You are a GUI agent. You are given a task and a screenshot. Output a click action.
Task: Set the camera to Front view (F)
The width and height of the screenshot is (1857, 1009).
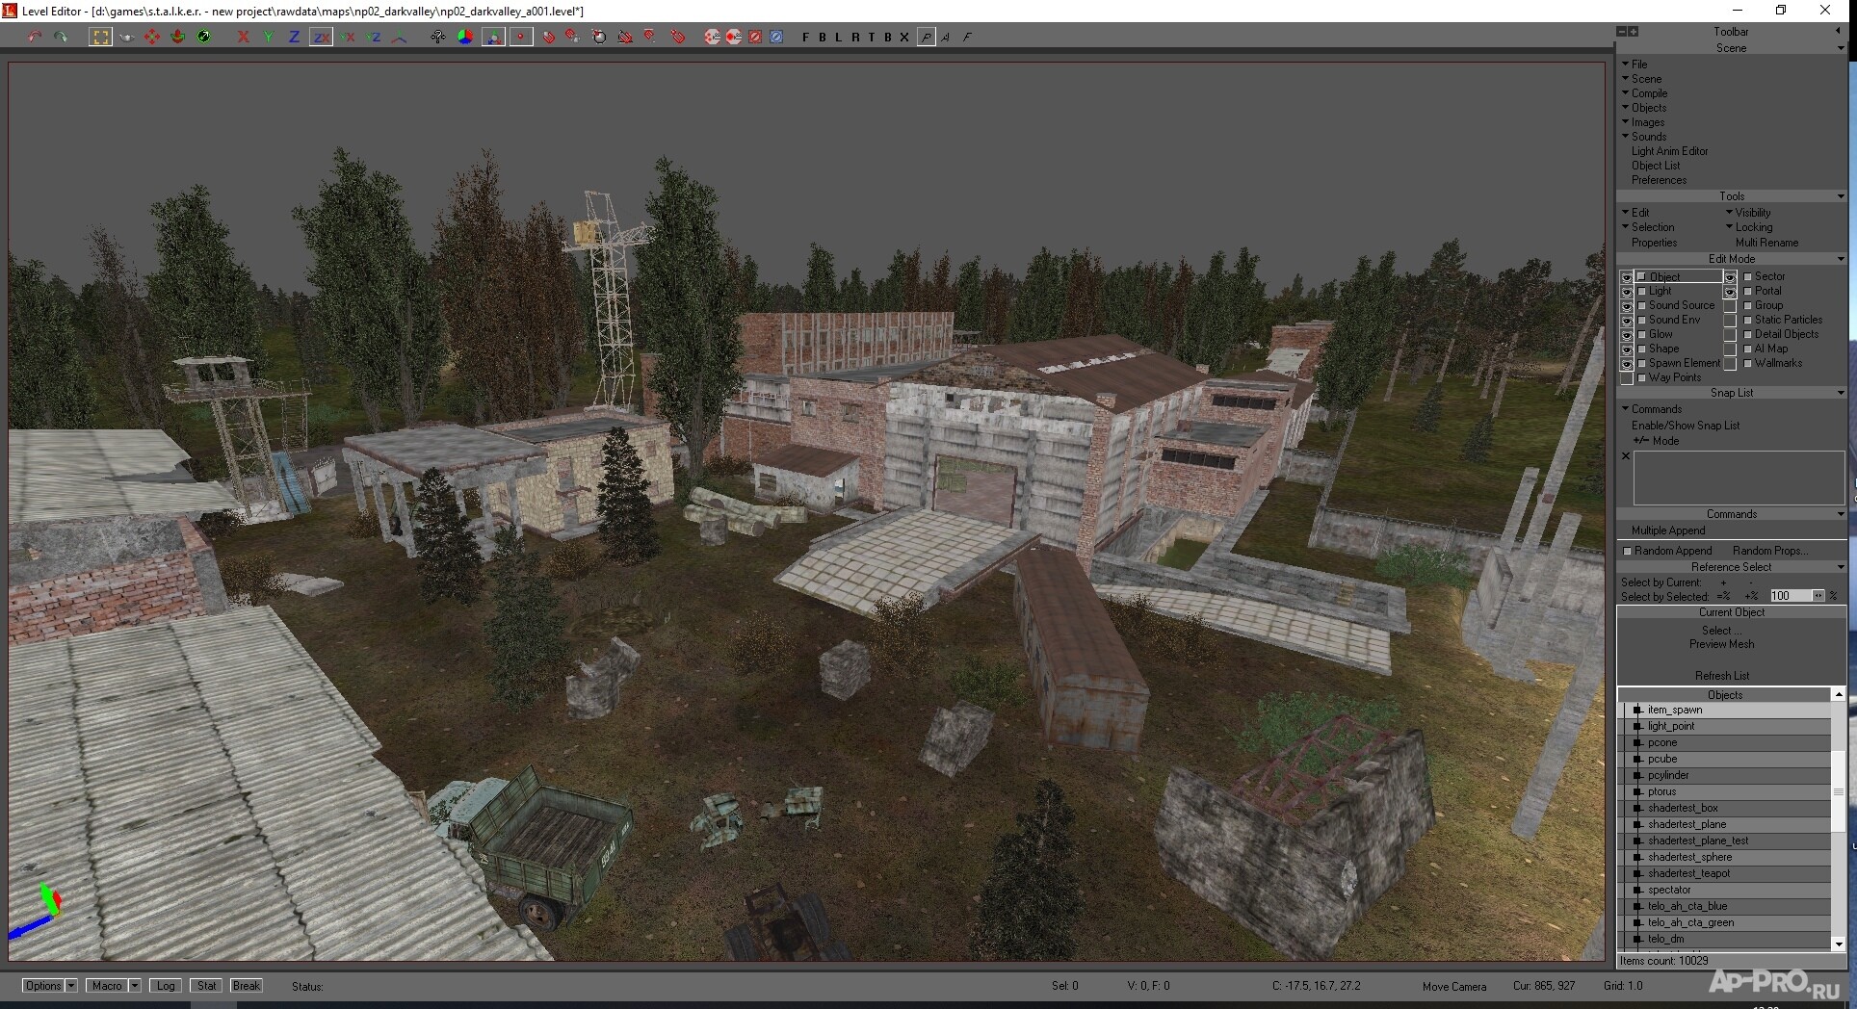(805, 37)
